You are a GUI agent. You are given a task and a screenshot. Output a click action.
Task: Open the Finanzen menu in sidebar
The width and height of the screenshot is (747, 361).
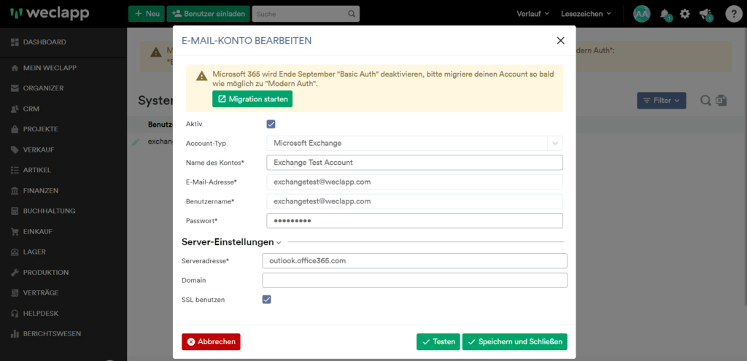pos(45,190)
